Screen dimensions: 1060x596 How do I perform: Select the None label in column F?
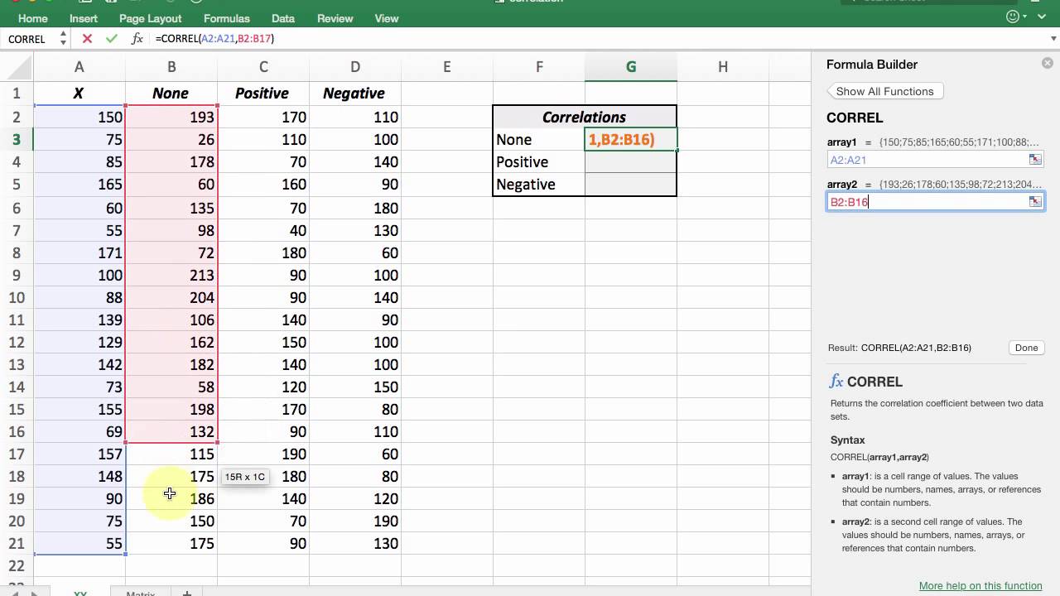[539, 140]
